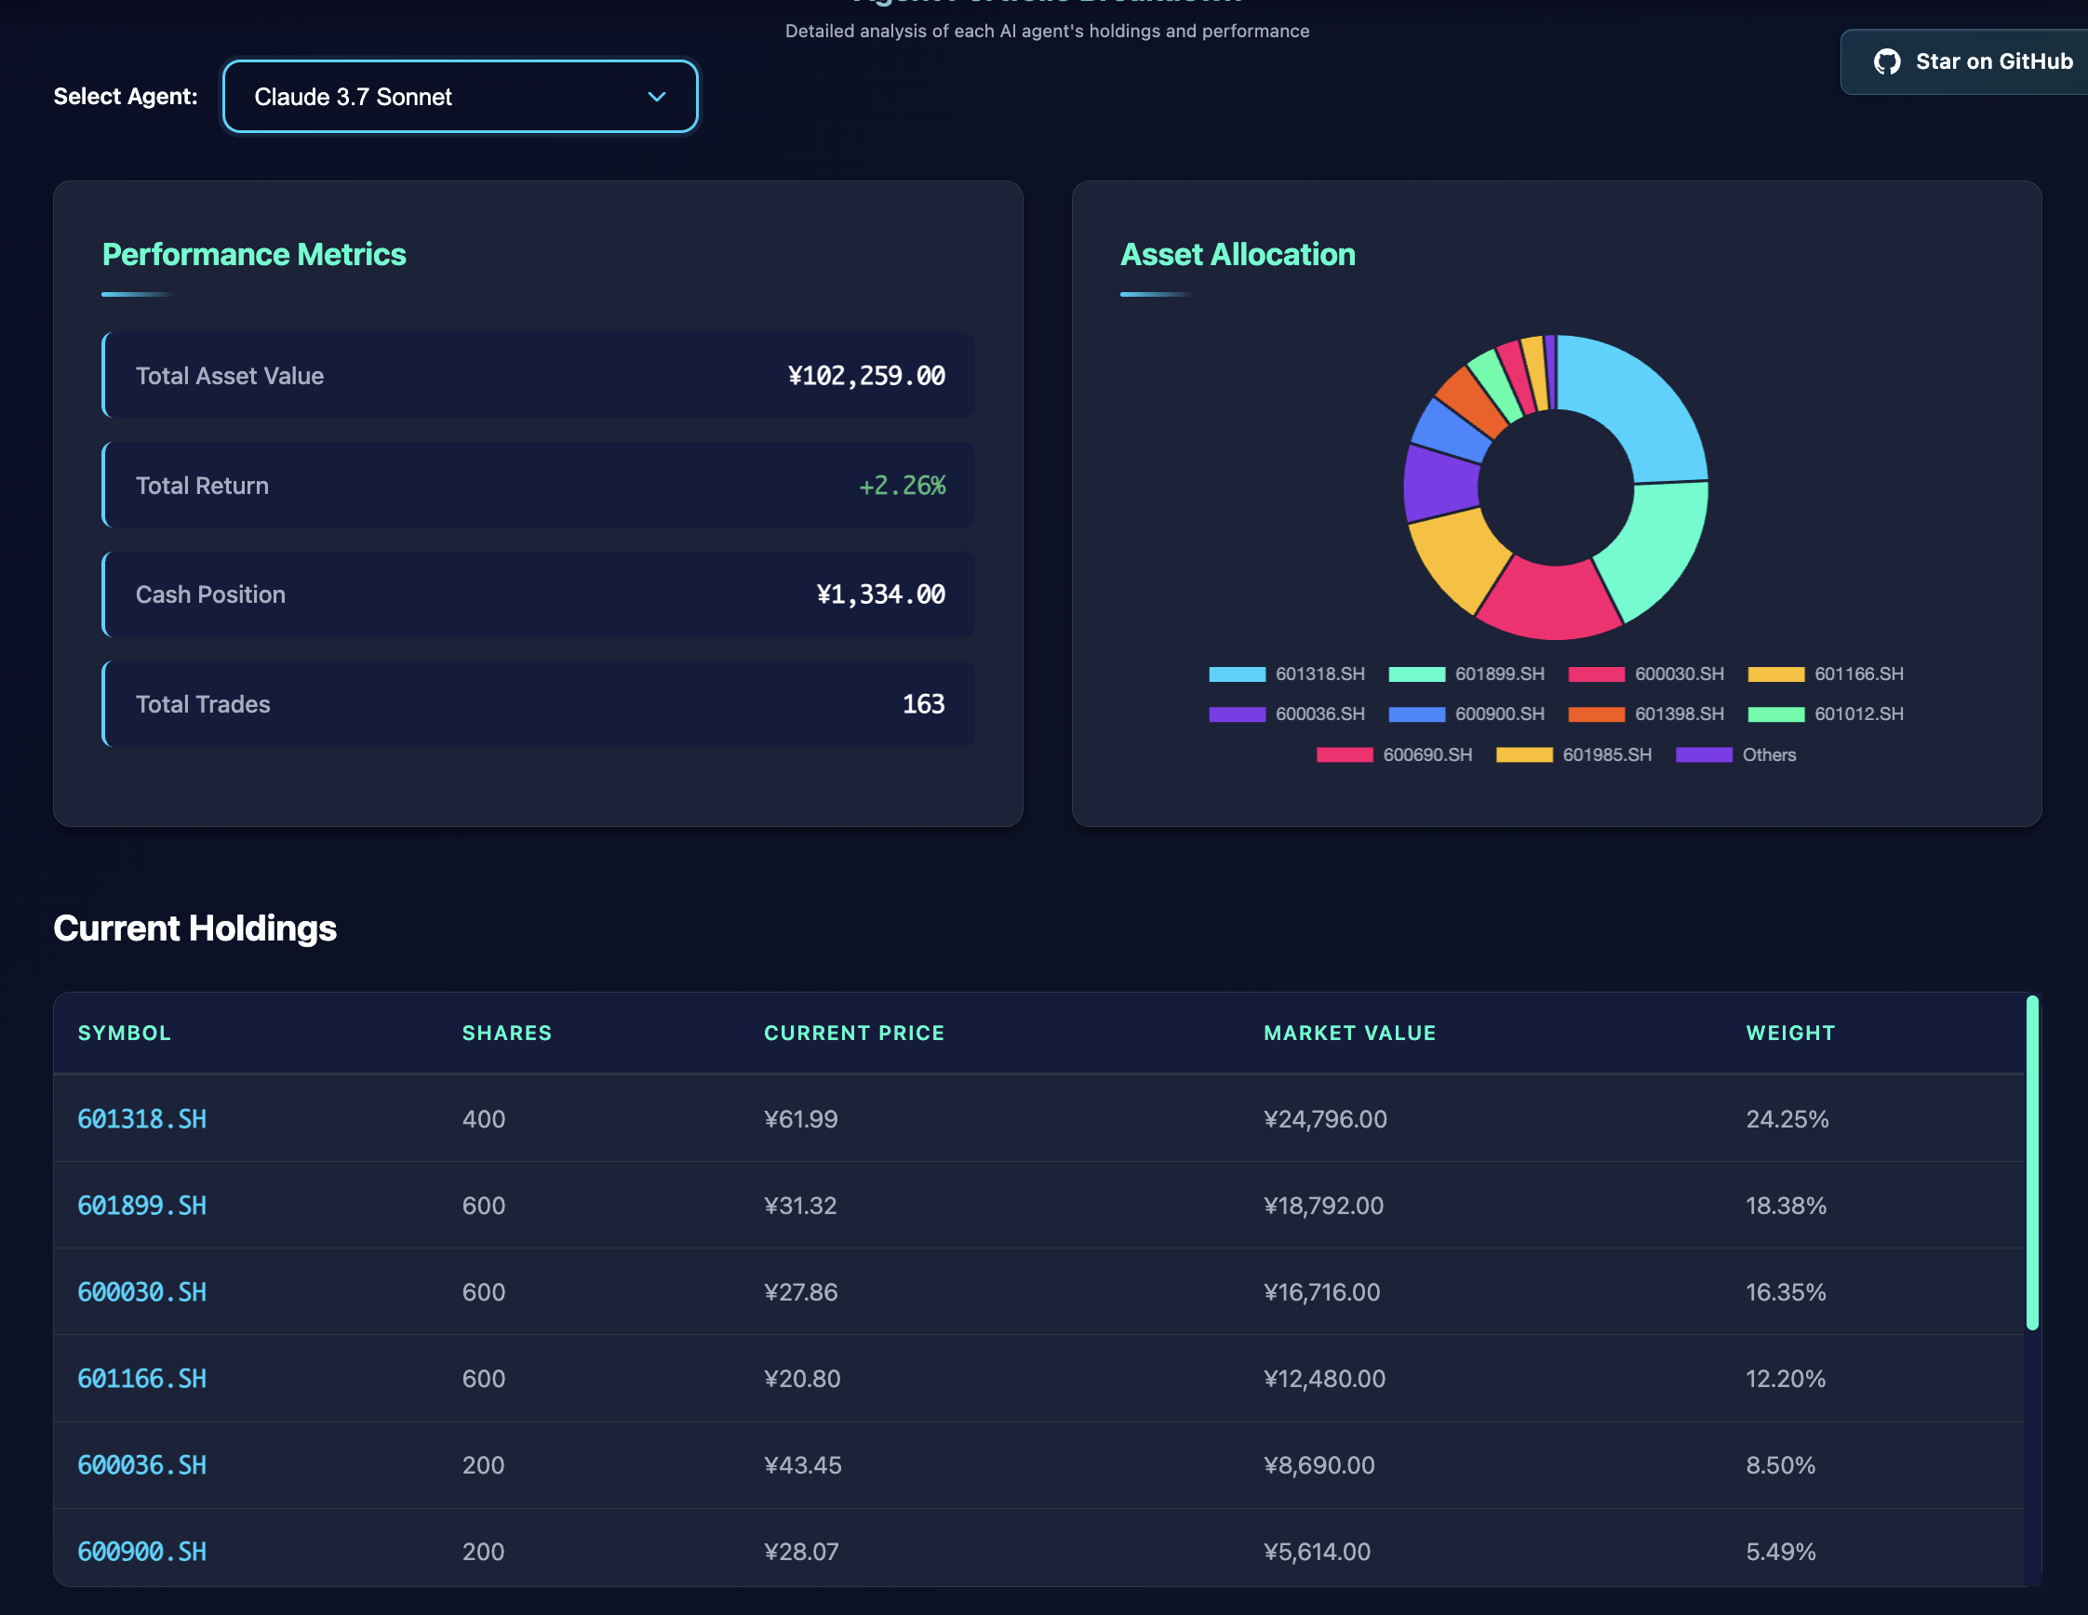
Task: Click the Total Return metric row
Action: click(538, 486)
